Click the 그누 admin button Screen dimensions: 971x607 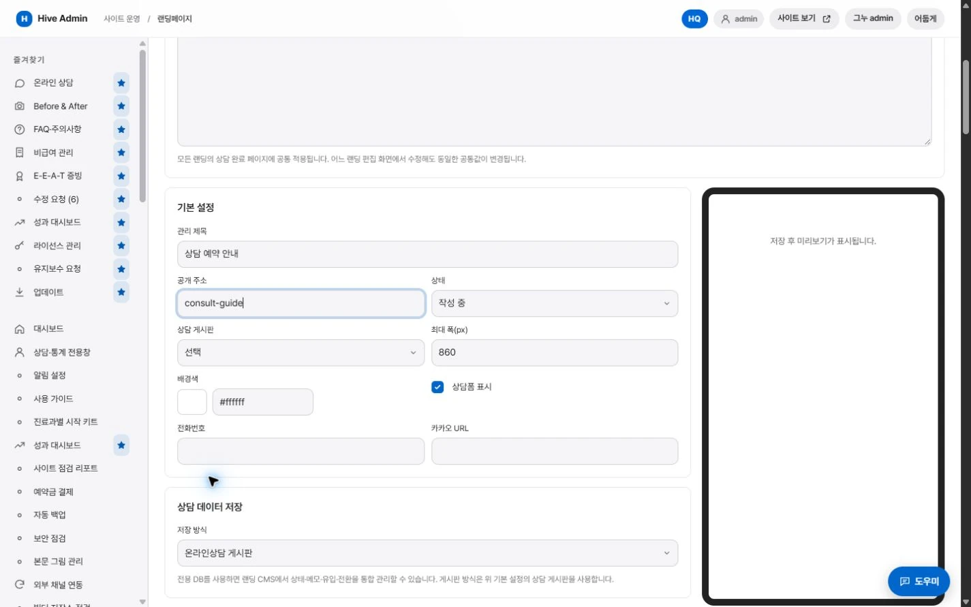tap(873, 18)
